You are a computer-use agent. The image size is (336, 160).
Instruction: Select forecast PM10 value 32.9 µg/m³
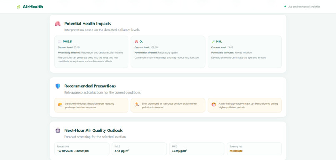(x=179, y=151)
